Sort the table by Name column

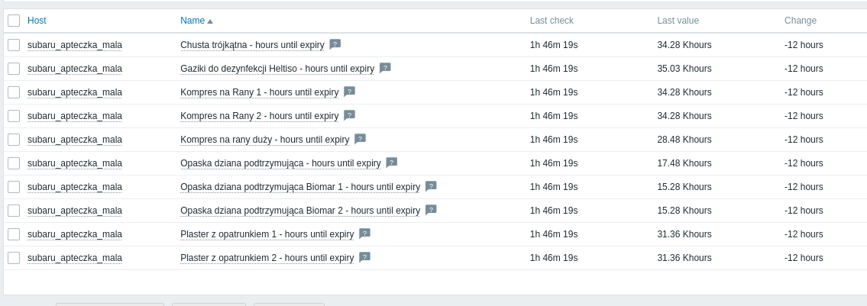(x=192, y=21)
